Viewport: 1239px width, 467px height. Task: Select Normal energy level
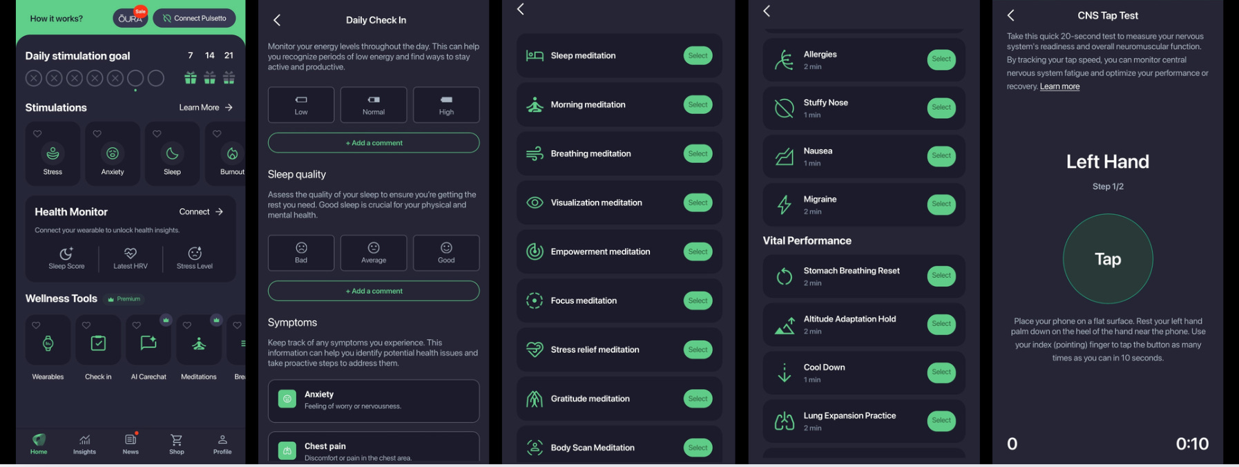374,104
